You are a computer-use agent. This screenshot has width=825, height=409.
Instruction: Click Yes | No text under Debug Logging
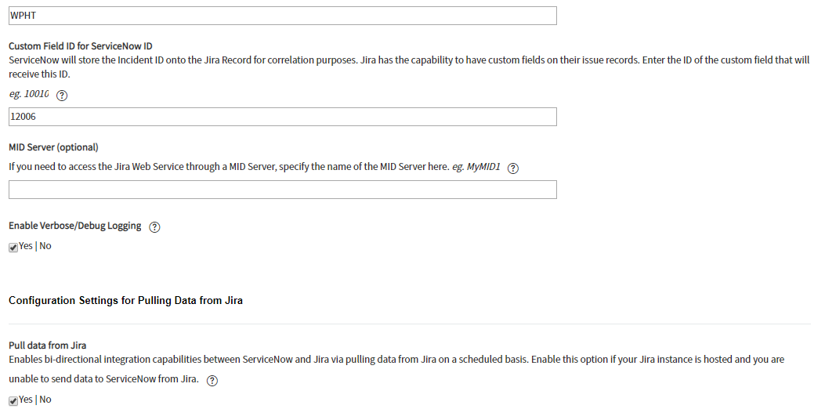pyautogui.click(x=35, y=246)
